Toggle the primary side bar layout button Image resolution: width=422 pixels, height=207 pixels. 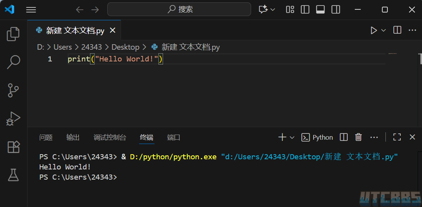305,10
